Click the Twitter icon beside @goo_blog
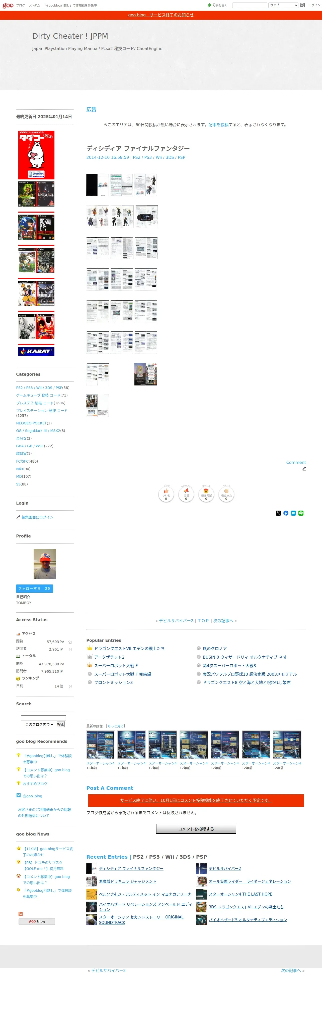The height and width of the screenshot is (1031, 322). coord(18,795)
